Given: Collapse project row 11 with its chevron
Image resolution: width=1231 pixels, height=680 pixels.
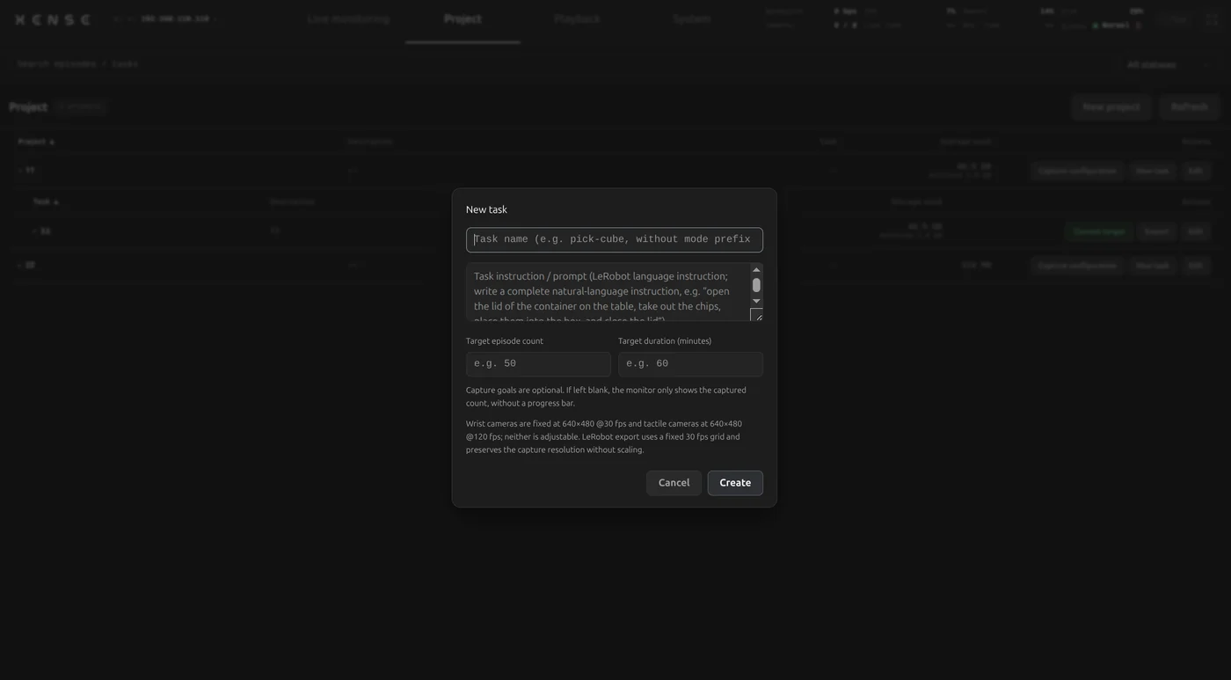Looking at the screenshot, I should click(19, 171).
